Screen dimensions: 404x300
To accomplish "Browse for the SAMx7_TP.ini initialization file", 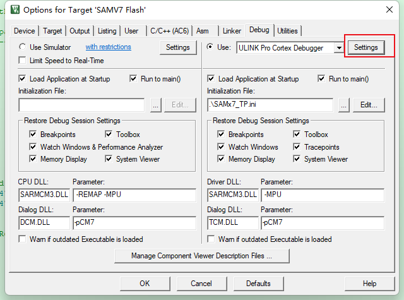I will click(x=344, y=105).
